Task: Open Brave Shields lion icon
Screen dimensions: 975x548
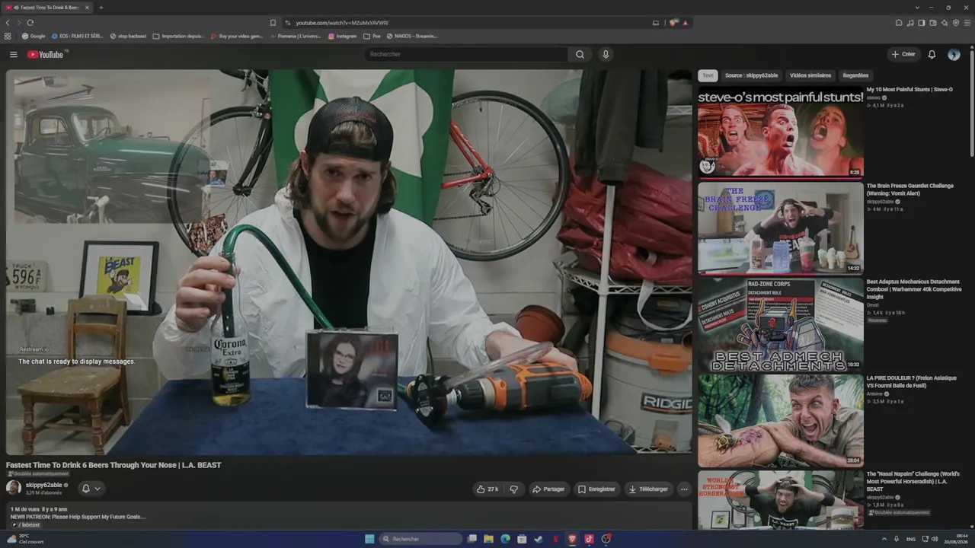Action: 673,23
